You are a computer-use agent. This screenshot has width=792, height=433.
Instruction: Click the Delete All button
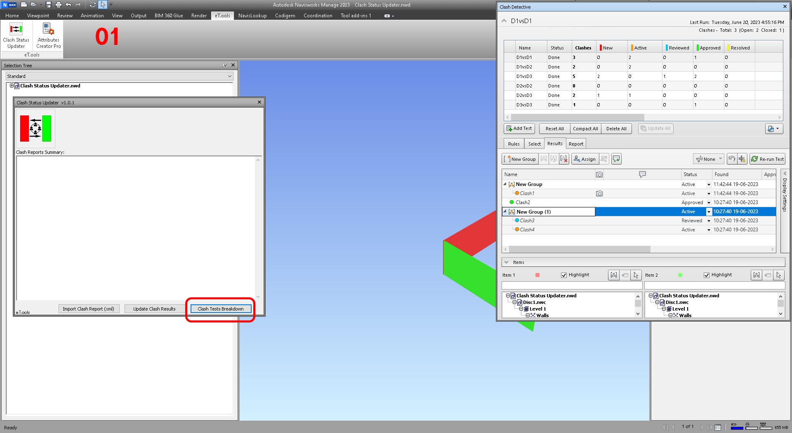(x=616, y=129)
